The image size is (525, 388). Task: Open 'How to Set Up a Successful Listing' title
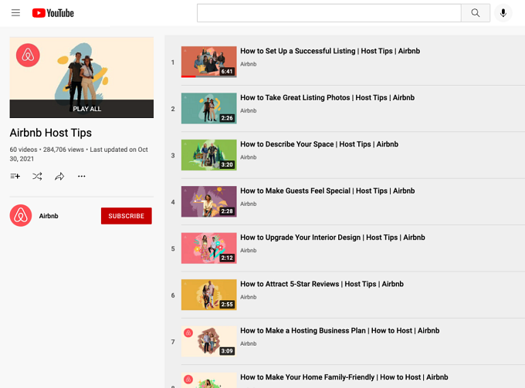(330, 51)
